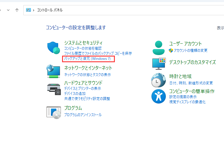224x143 pixels.
Task: Open コンピューターの簡単操作 category
Action: coord(192,91)
